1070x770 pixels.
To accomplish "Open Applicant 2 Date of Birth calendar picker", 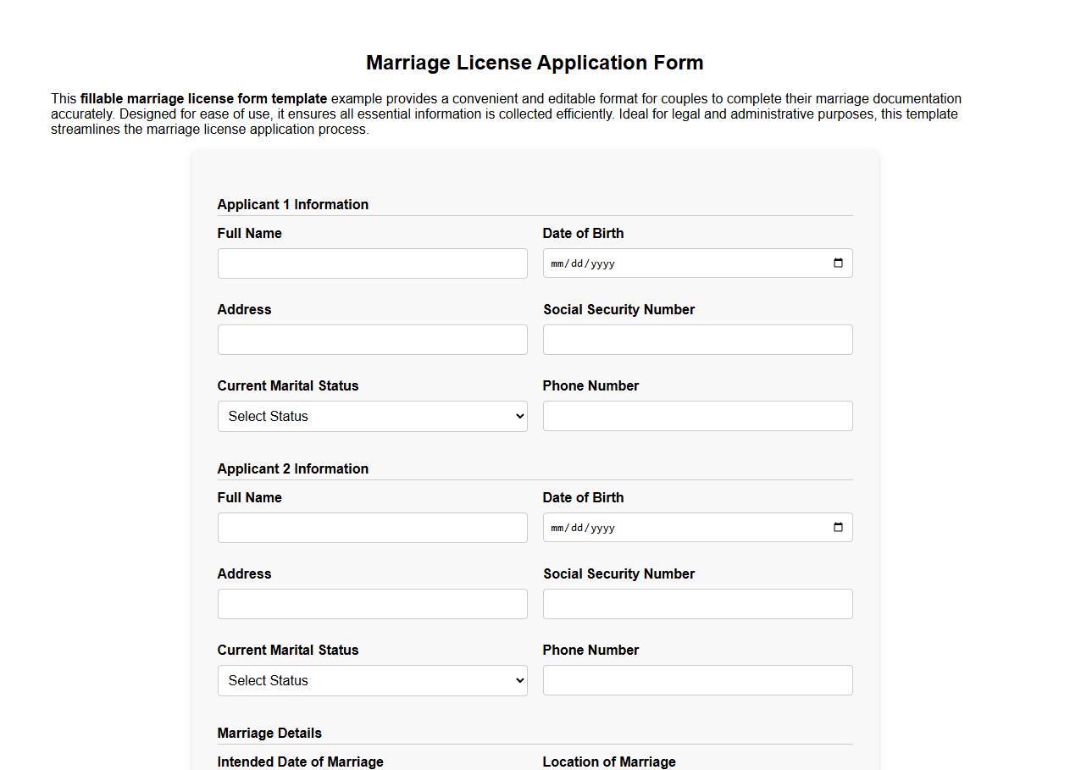I will click(838, 527).
